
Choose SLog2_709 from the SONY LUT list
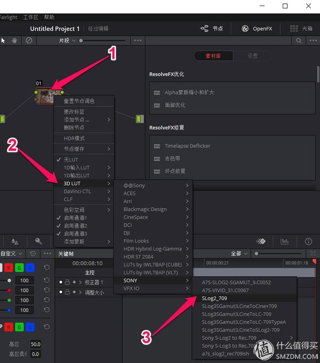(x=214, y=299)
